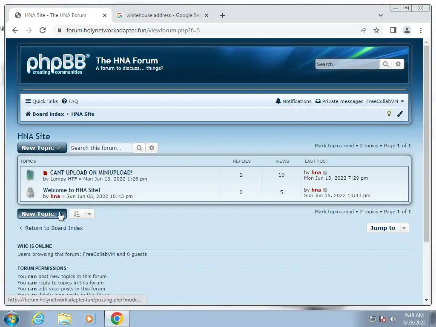Go back in Chrome
Viewport: 436px width, 327px height.
(15, 30)
